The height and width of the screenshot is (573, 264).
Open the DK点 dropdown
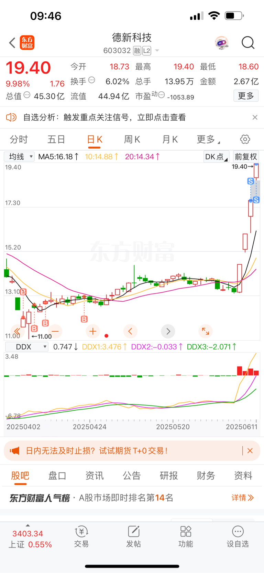pyautogui.click(x=216, y=157)
